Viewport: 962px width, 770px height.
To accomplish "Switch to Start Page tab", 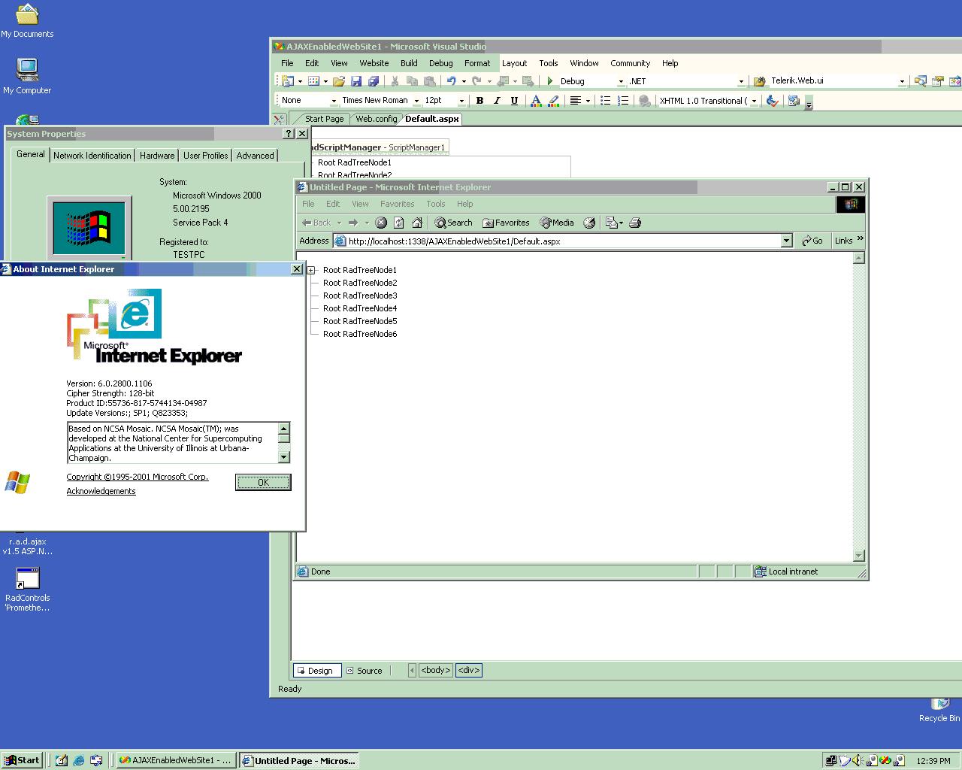I will (324, 119).
